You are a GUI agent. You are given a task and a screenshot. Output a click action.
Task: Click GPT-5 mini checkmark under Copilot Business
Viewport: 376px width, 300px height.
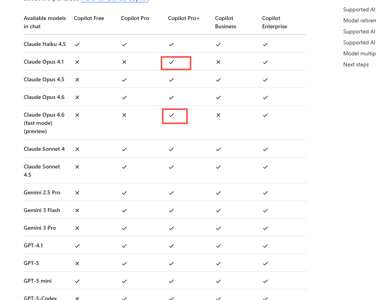point(218,281)
